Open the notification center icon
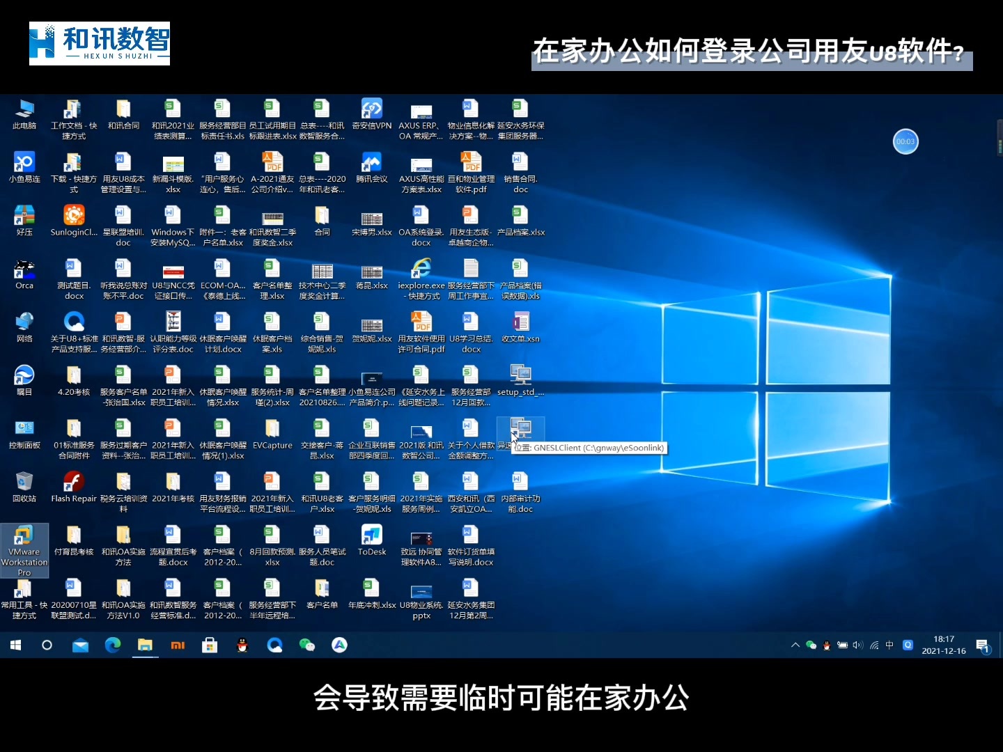1003x752 pixels. pyautogui.click(x=983, y=645)
